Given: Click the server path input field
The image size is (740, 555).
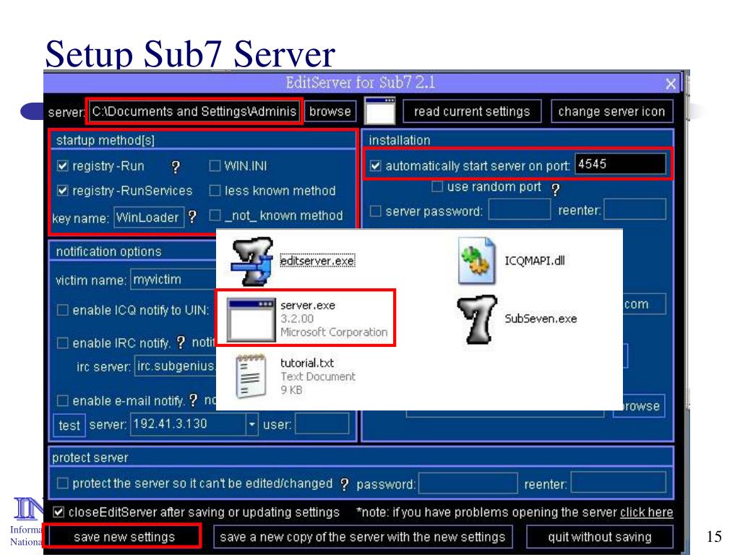Looking at the screenshot, I should pyautogui.click(x=194, y=111).
